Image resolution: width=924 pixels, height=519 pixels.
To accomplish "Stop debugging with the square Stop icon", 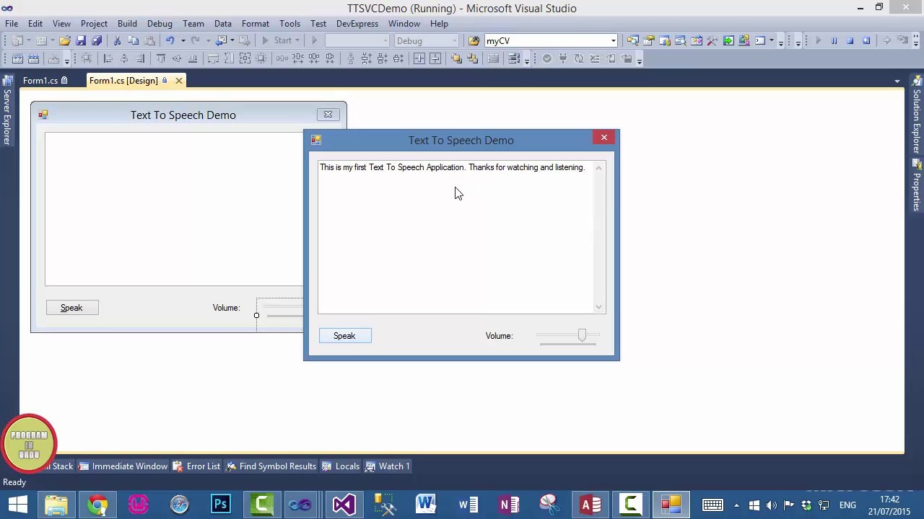I will pyautogui.click(x=850, y=40).
